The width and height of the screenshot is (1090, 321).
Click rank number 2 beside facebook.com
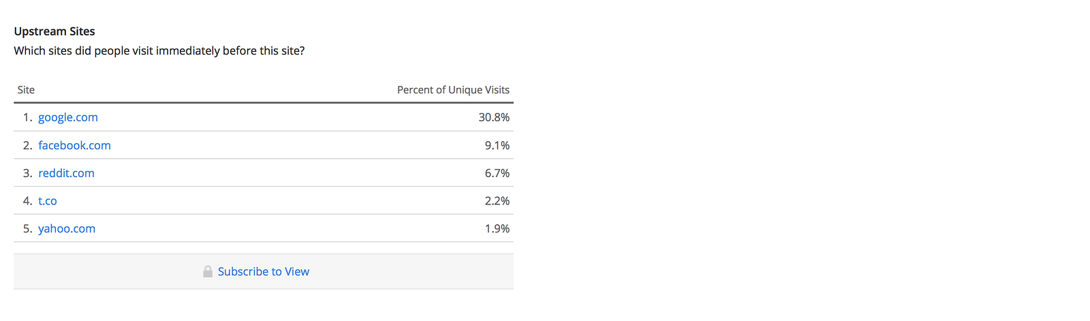pos(28,145)
